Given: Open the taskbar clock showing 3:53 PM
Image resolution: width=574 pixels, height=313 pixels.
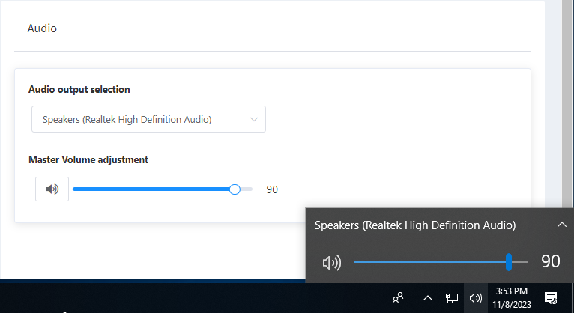Looking at the screenshot, I should tap(512, 298).
